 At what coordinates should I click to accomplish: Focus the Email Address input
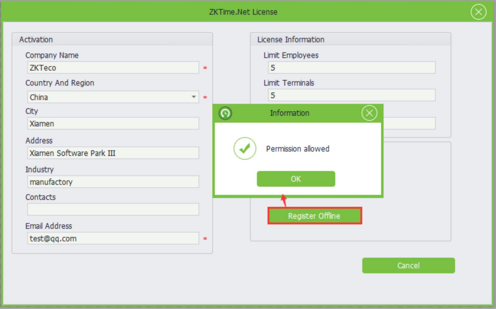[x=113, y=239]
